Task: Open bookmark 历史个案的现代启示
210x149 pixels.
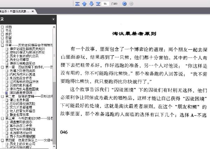Action: click(24, 56)
